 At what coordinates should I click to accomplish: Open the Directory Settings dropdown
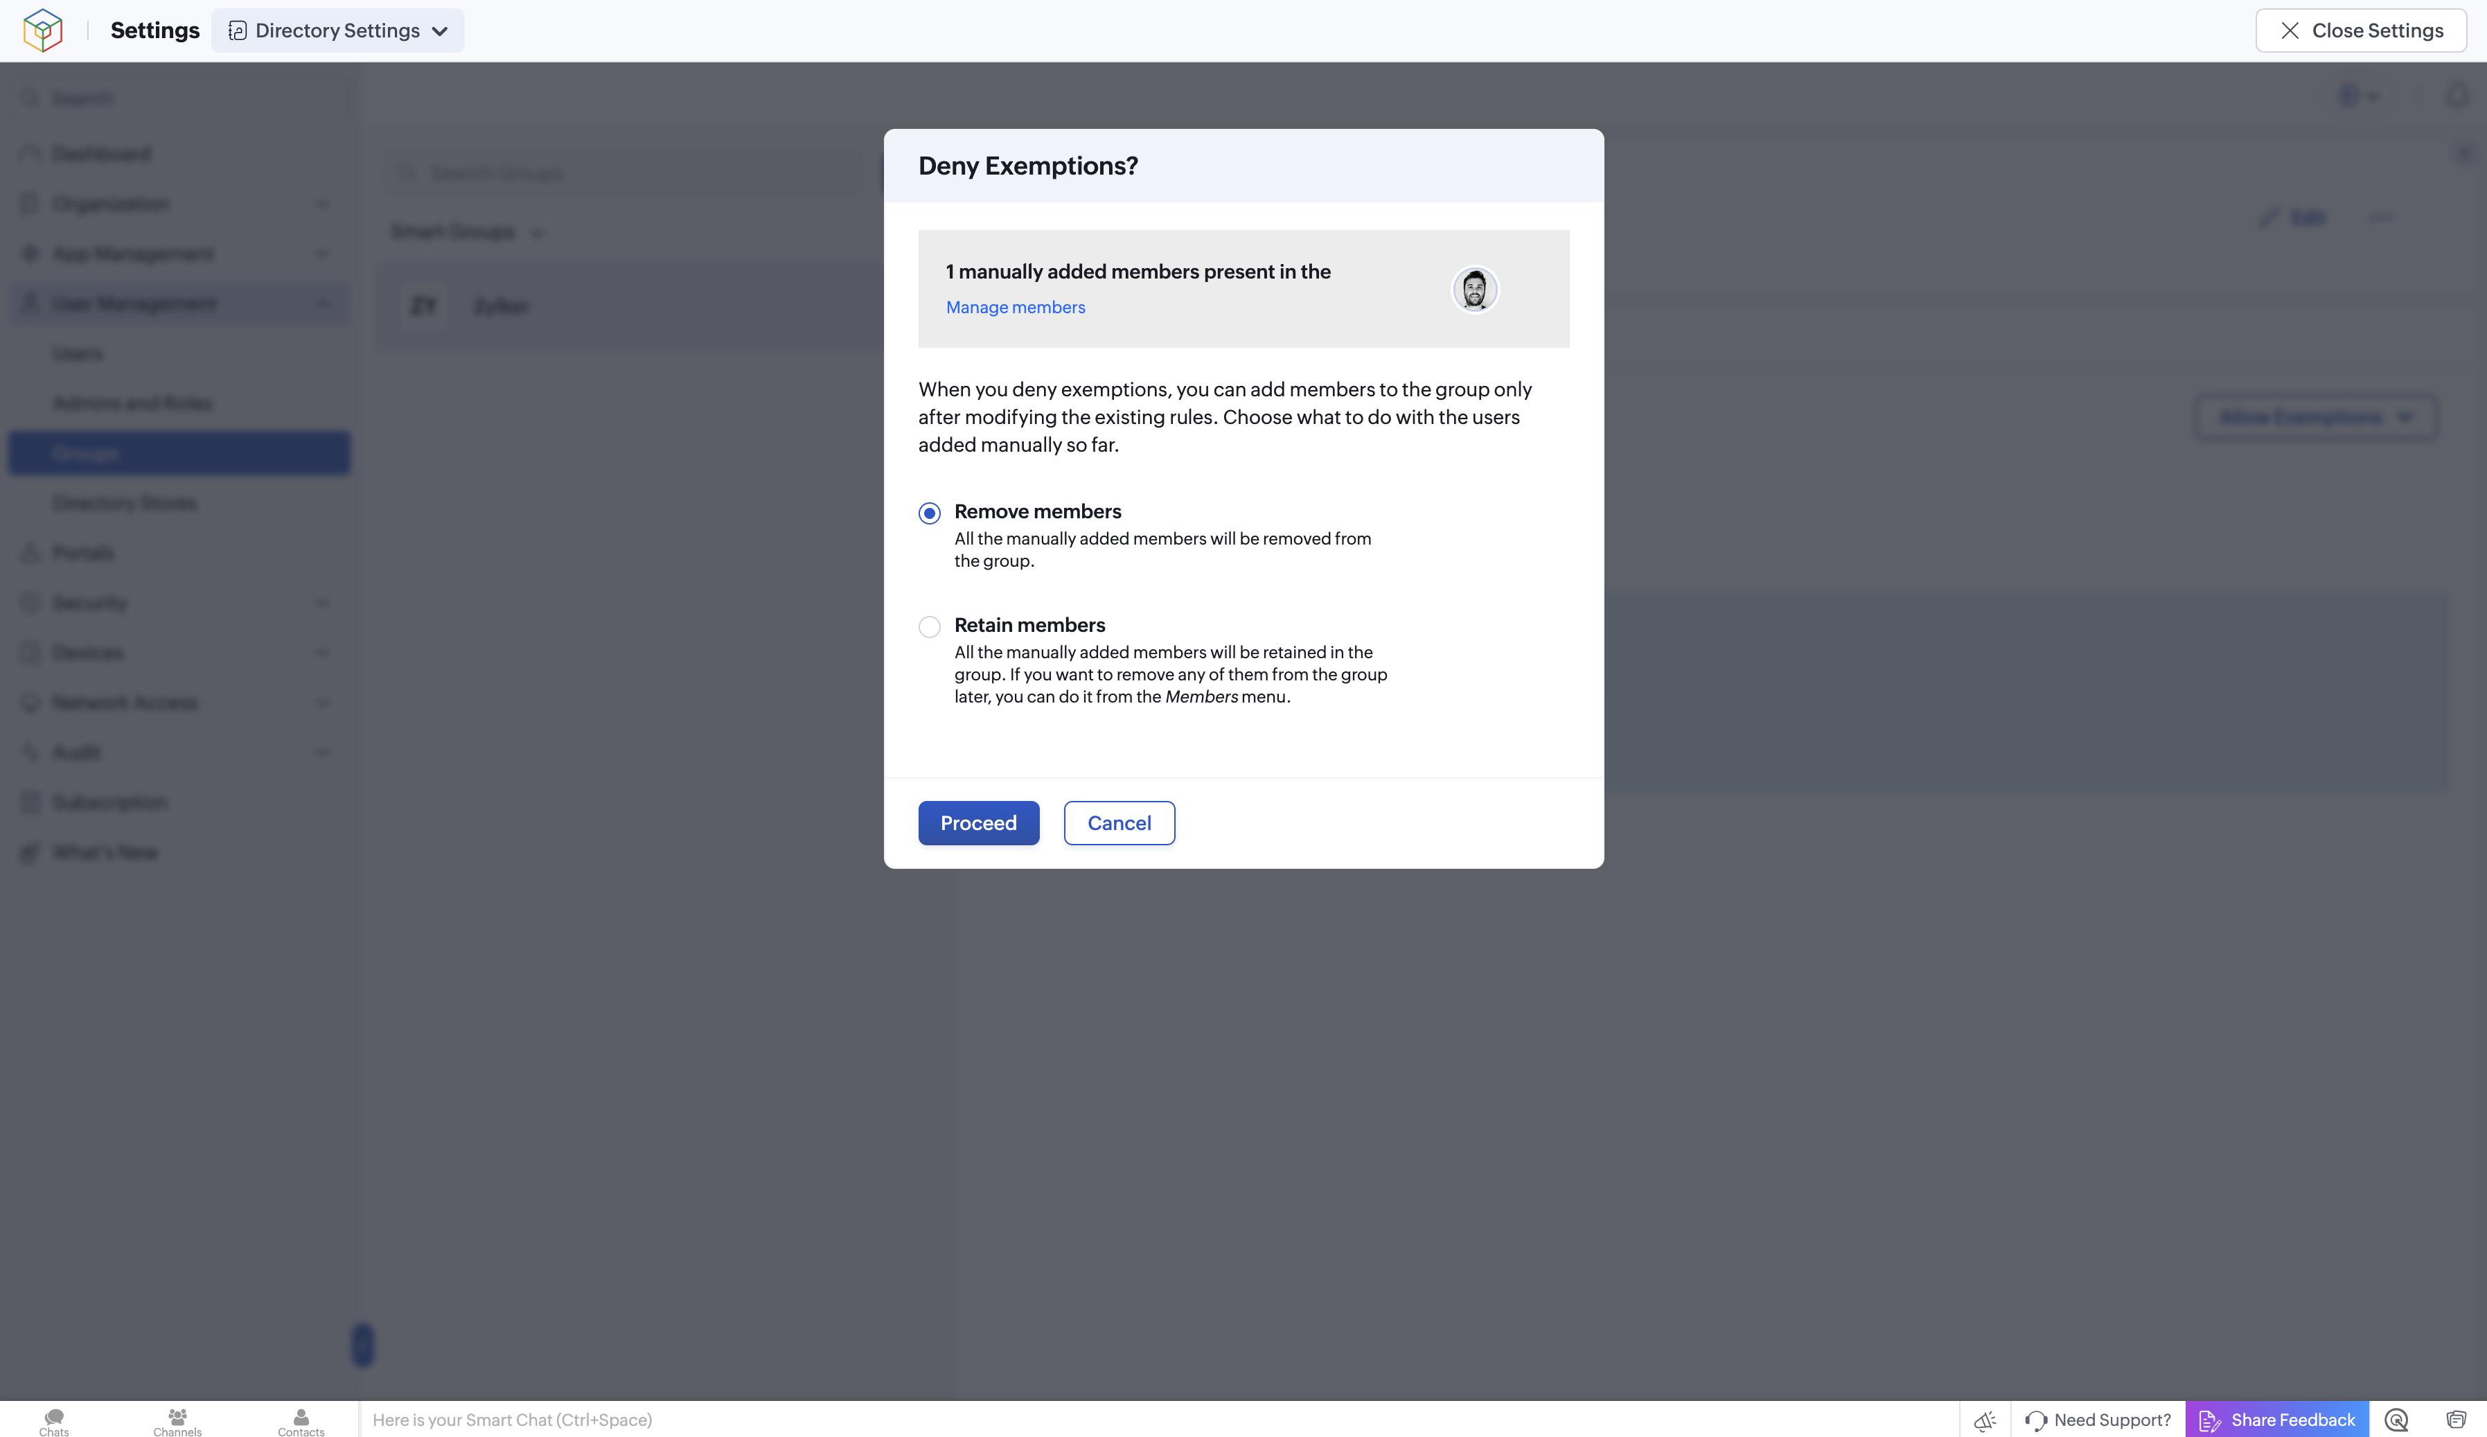point(337,30)
